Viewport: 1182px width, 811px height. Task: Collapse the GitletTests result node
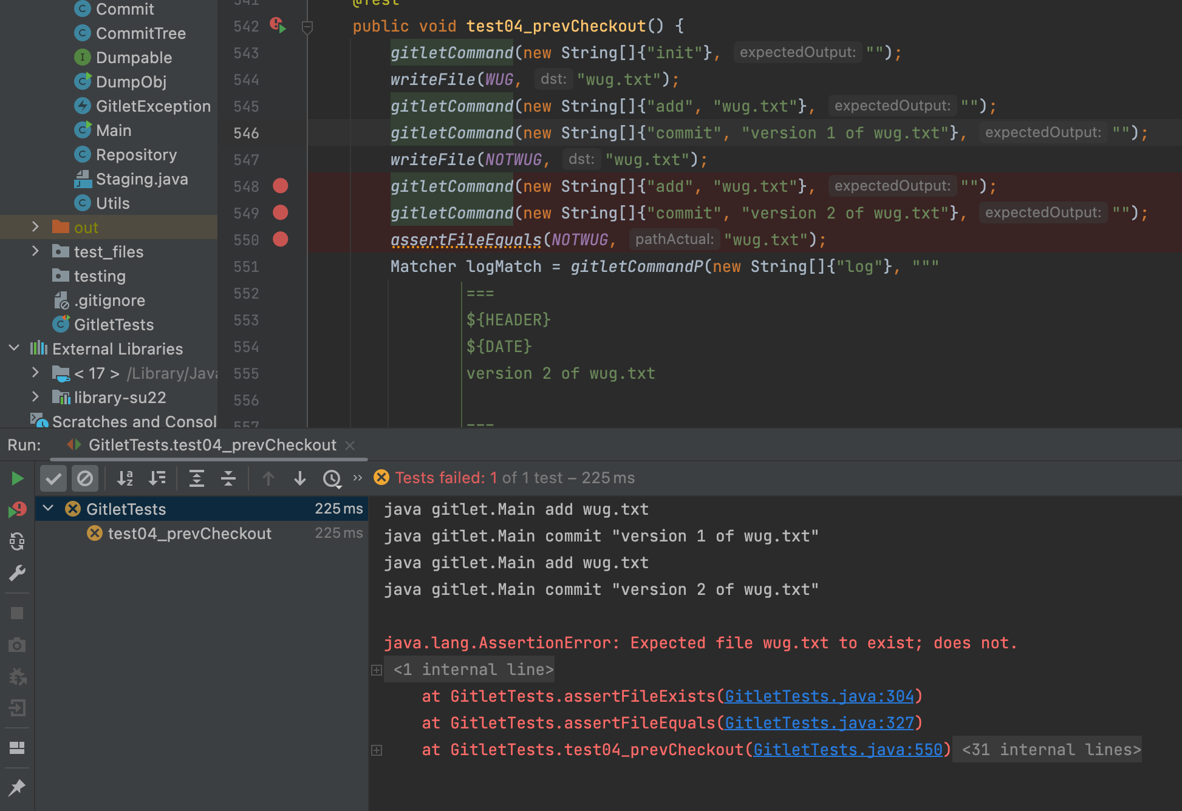49,509
